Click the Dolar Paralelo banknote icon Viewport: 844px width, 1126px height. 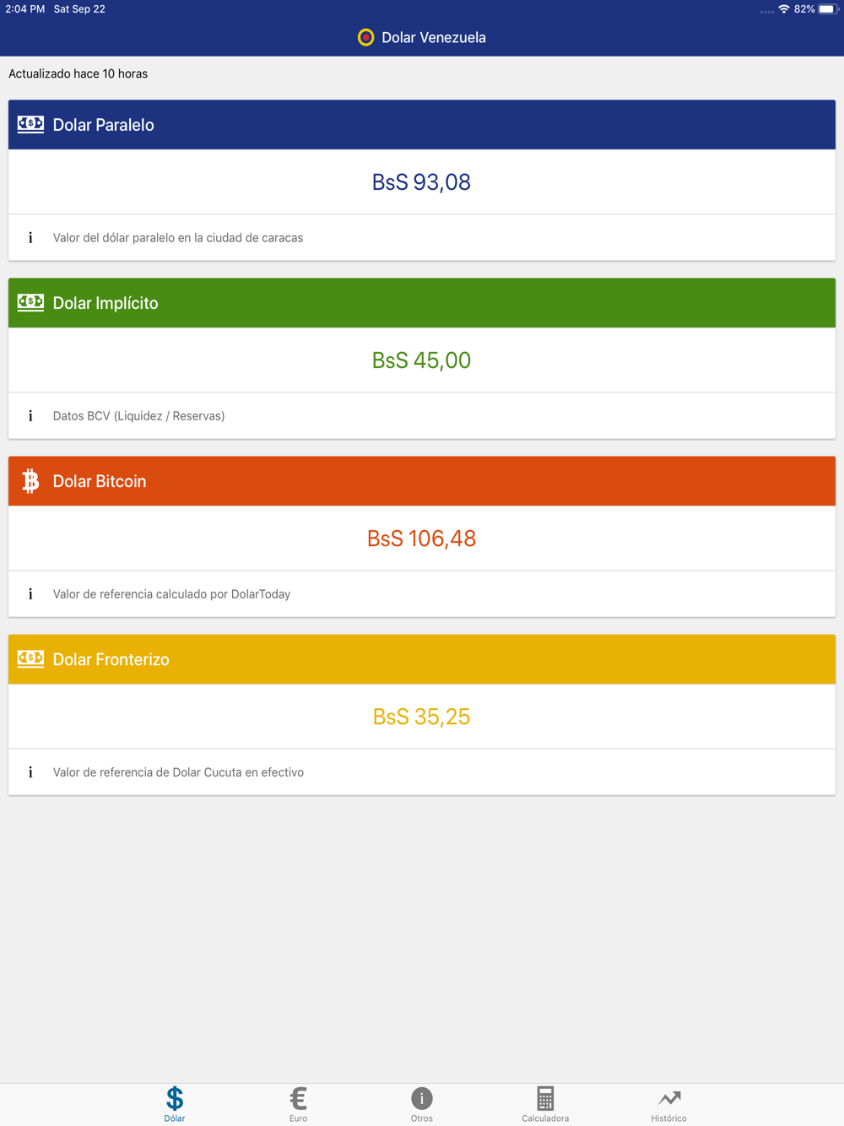(x=30, y=124)
